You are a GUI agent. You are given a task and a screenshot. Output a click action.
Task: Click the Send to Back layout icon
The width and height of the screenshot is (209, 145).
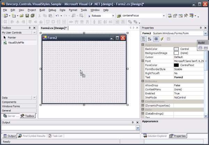[x=135, y=22]
